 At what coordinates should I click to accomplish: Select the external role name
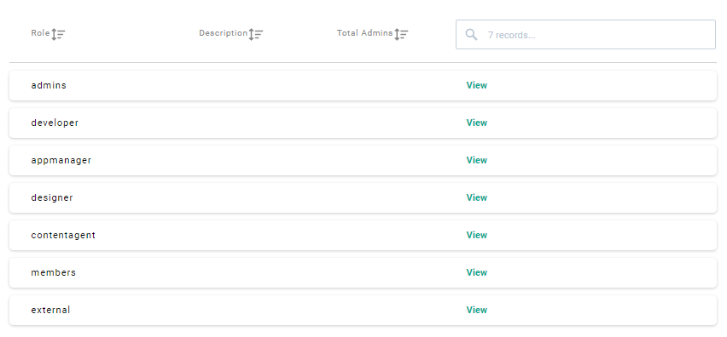click(x=50, y=310)
